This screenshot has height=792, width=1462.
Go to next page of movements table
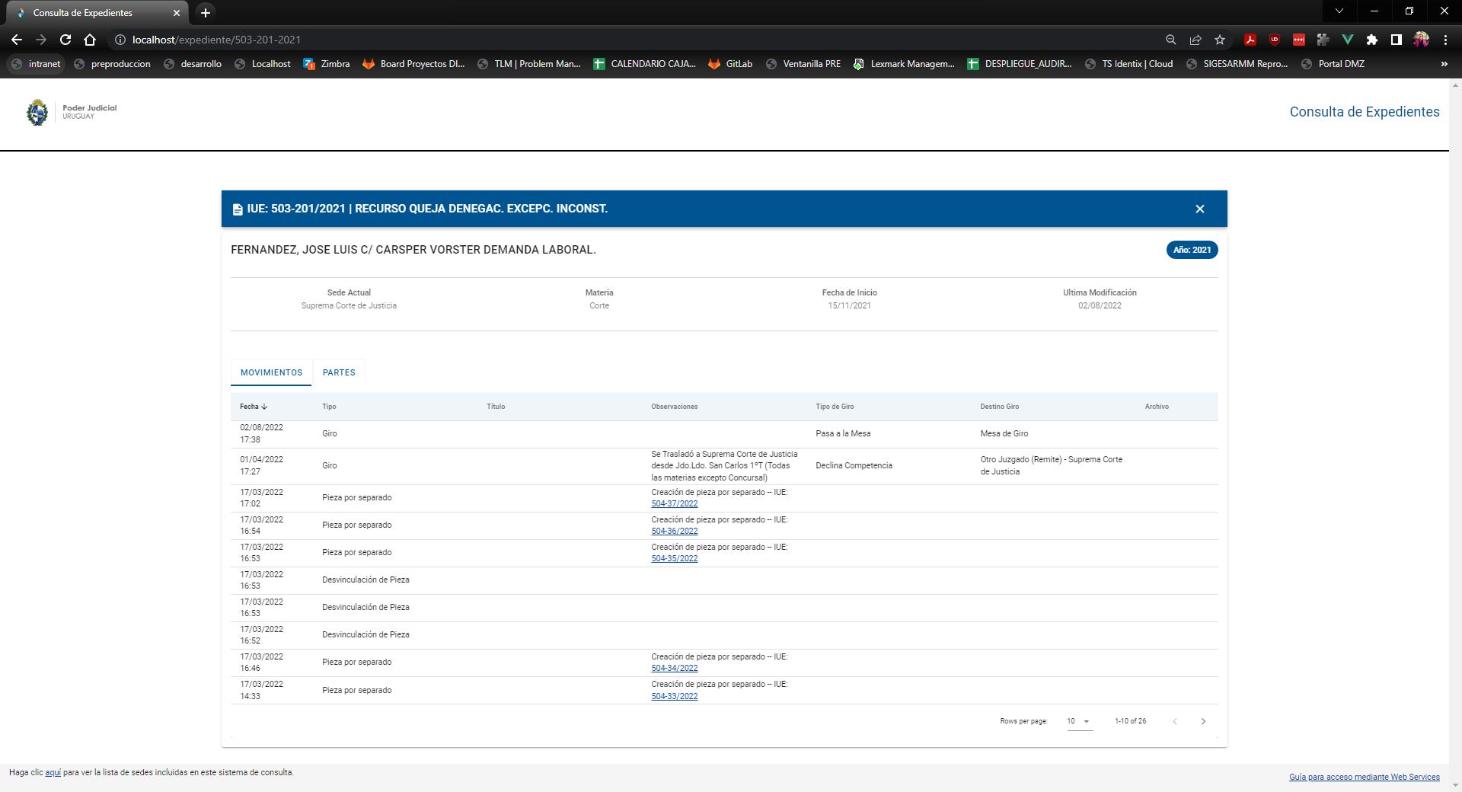pyautogui.click(x=1203, y=721)
